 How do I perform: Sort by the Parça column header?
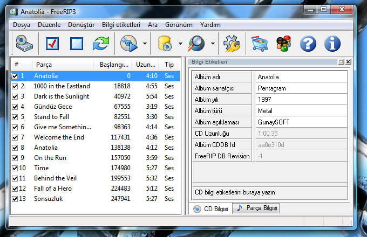pos(63,65)
